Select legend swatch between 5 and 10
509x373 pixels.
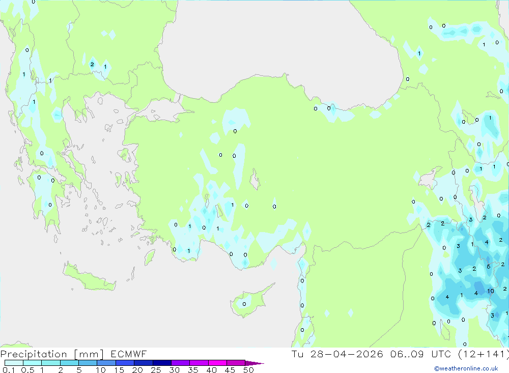point(88,363)
